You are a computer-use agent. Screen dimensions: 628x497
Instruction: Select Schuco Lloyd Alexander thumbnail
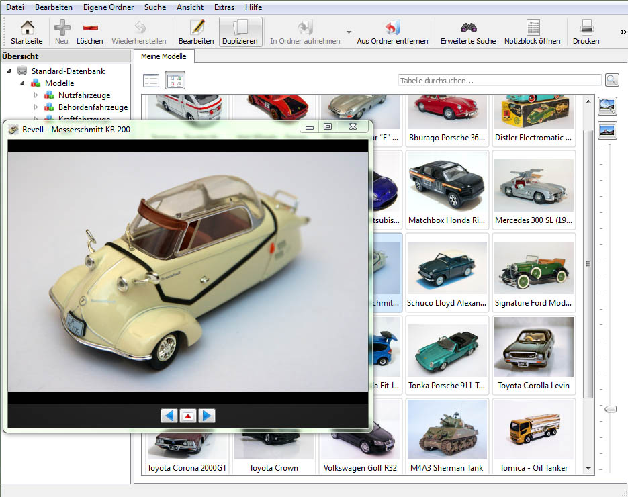click(x=447, y=272)
